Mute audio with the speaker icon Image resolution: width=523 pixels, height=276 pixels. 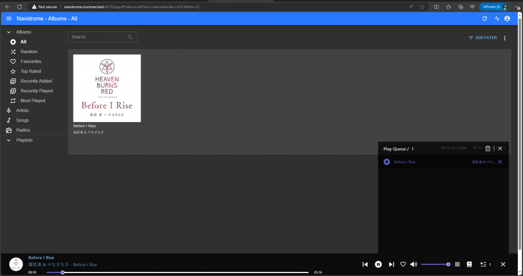pyautogui.click(x=414, y=264)
